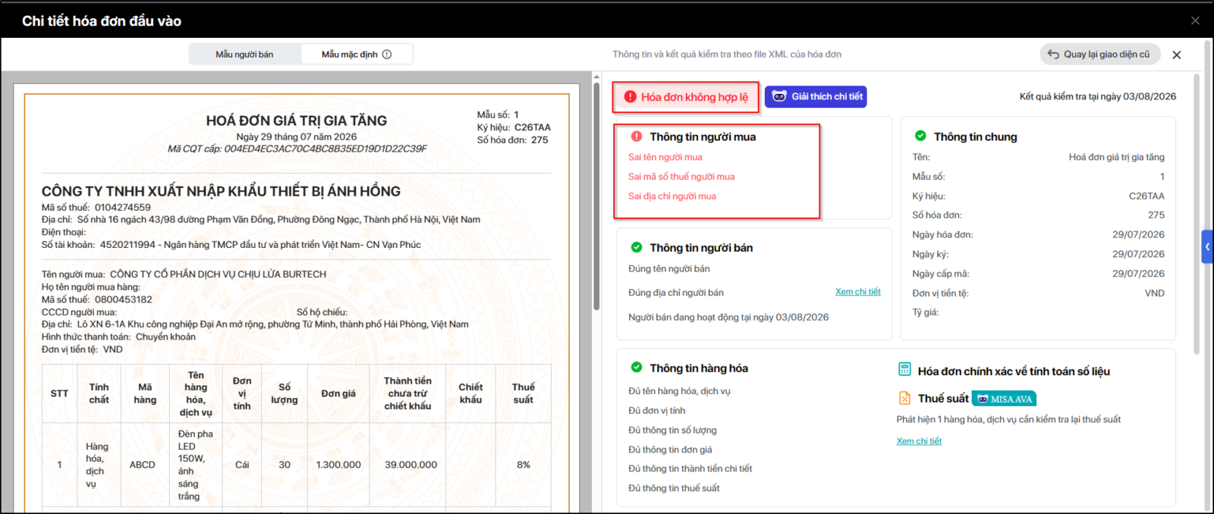Open Giải thích chi tiết explanation

click(x=816, y=96)
